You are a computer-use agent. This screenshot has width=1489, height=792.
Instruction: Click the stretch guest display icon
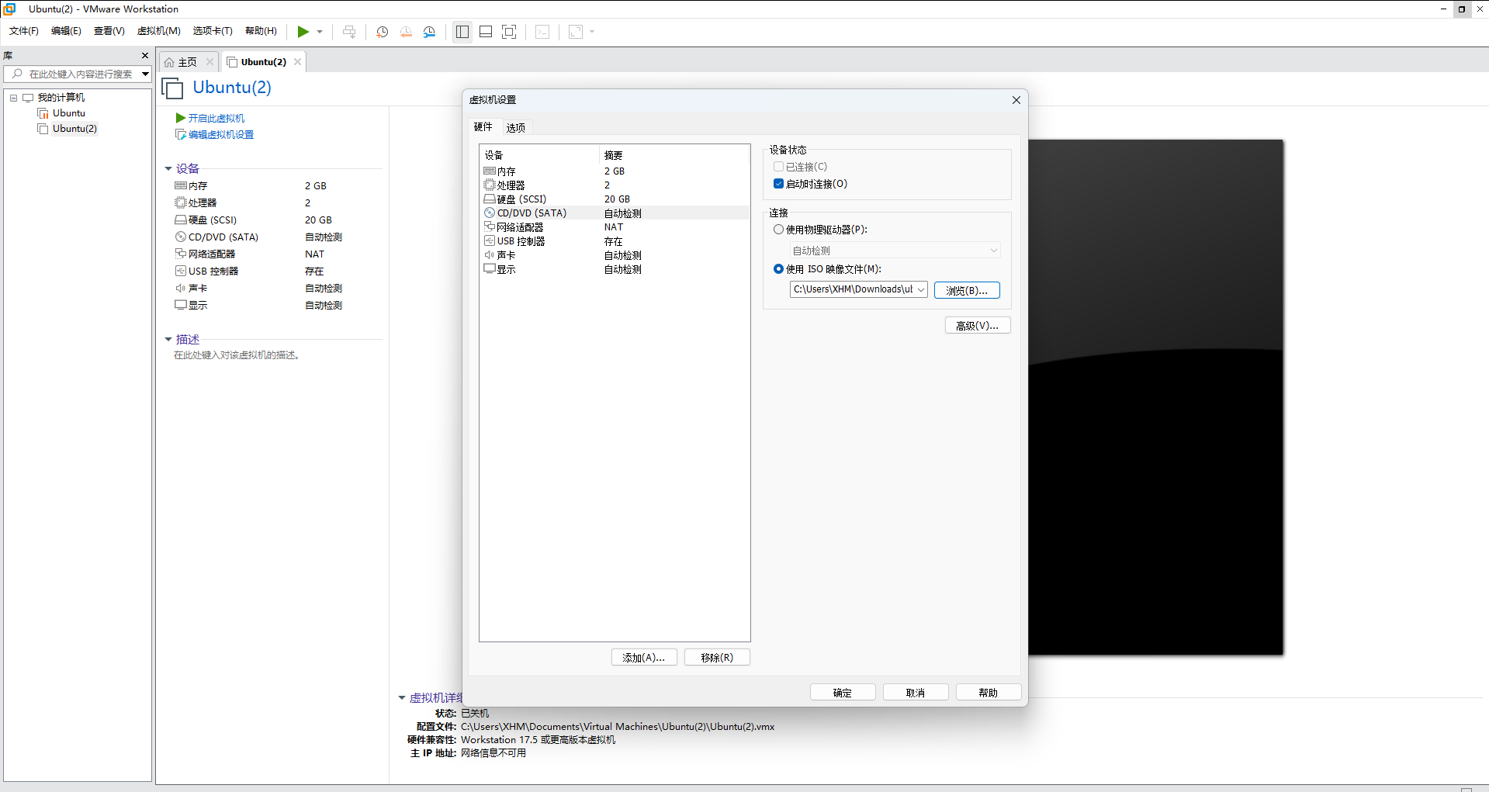click(x=576, y=32)
